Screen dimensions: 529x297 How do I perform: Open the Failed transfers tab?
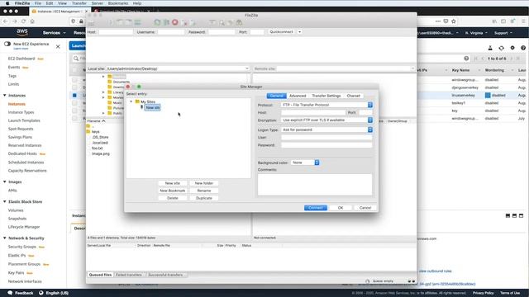[129, 275]
